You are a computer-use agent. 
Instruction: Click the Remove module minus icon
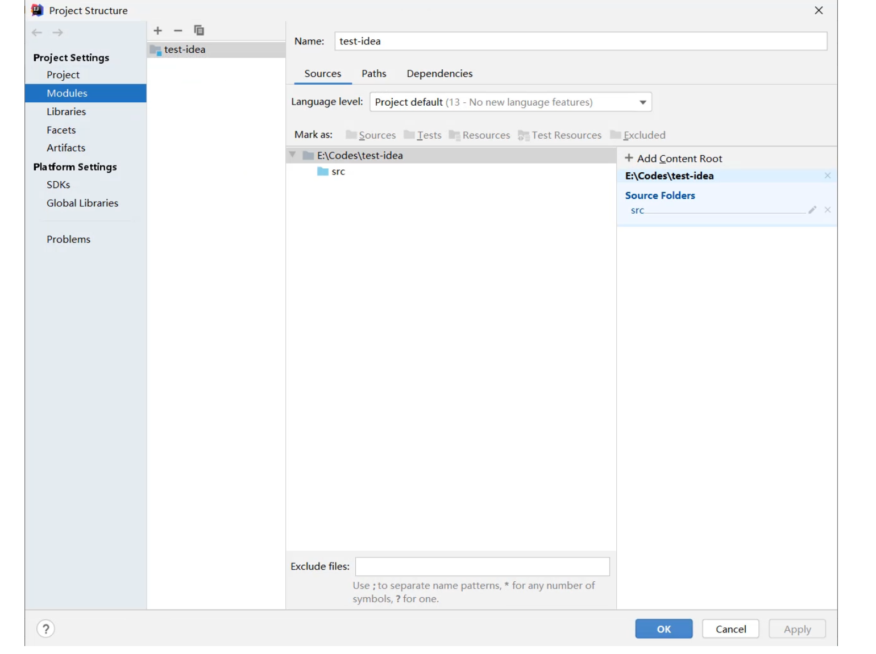(178, 31)
